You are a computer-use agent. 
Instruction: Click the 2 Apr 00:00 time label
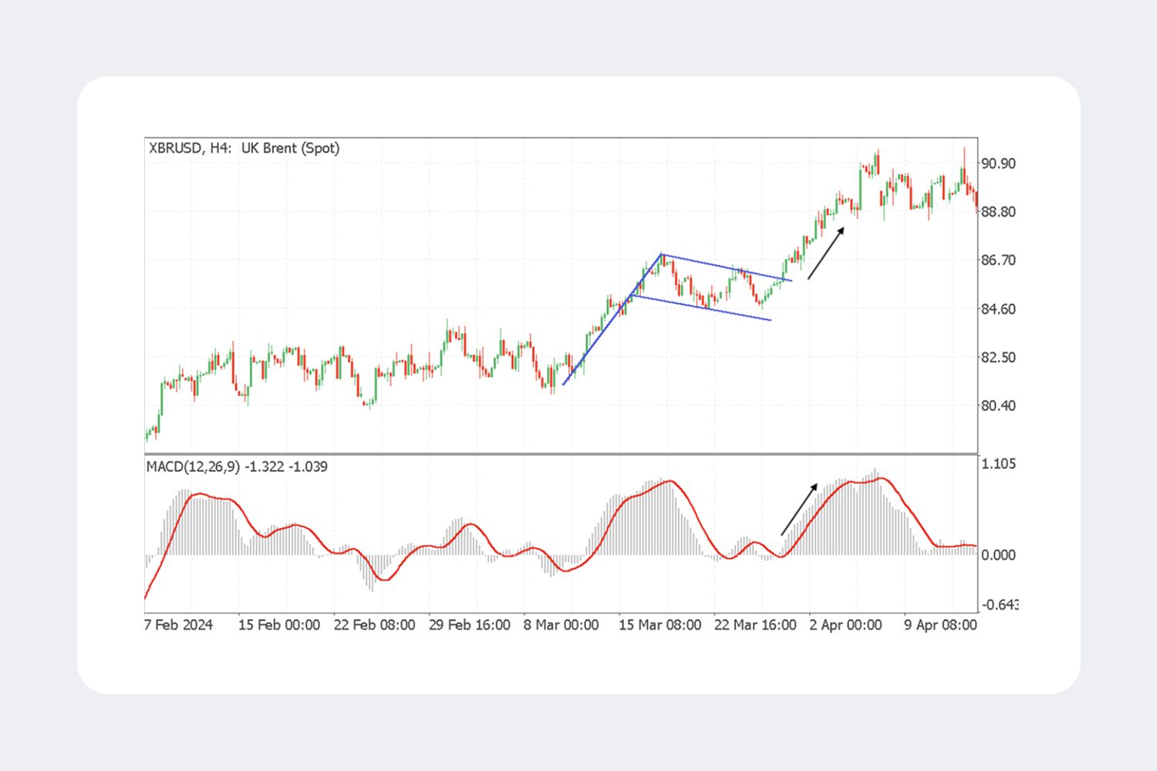(845, 625)
